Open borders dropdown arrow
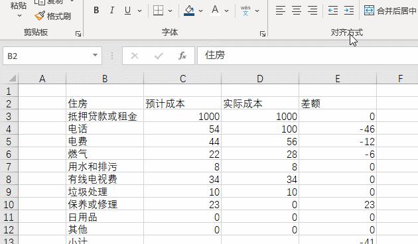Screen dimensions: 418x244 [x=171, y=11]
